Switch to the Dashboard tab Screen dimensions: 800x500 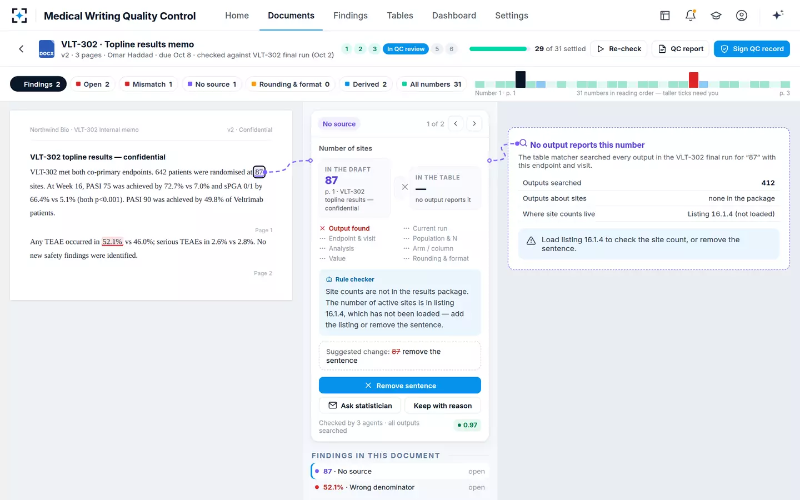pyautogui.click(x=454, y=16)
